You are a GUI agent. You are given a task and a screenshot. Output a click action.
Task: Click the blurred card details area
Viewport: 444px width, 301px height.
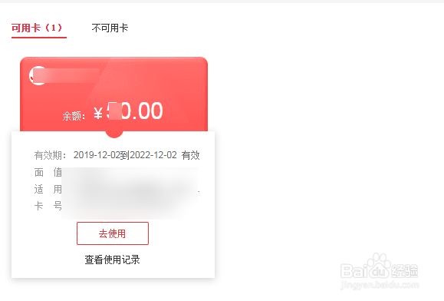click(130, 193)
